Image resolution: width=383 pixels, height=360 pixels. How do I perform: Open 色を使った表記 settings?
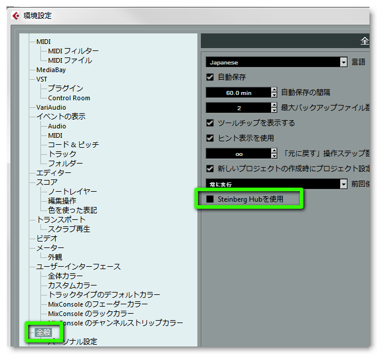coord(73,210)
